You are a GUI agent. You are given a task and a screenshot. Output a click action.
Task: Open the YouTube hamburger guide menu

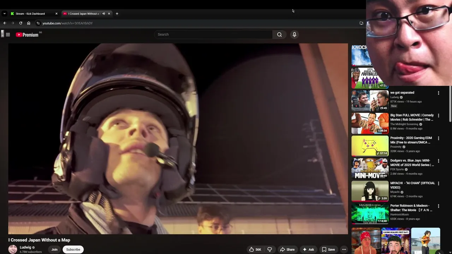pos(8,35)
